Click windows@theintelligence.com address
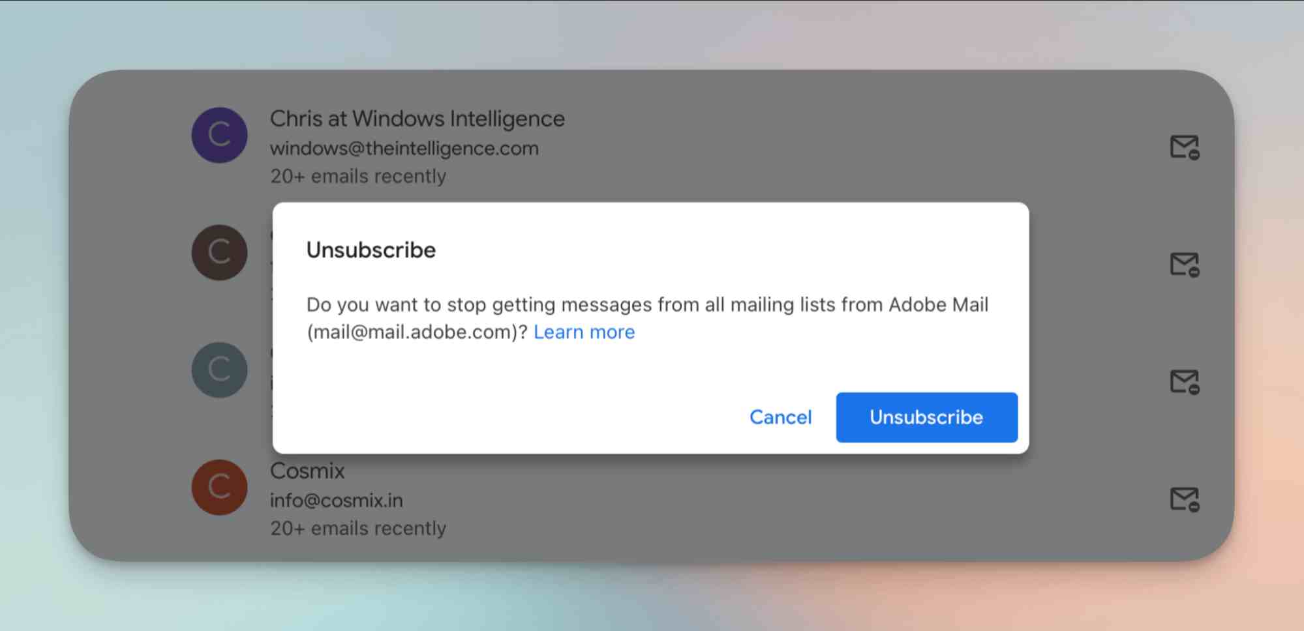1304x631 pixels. (x=404, y=149)
